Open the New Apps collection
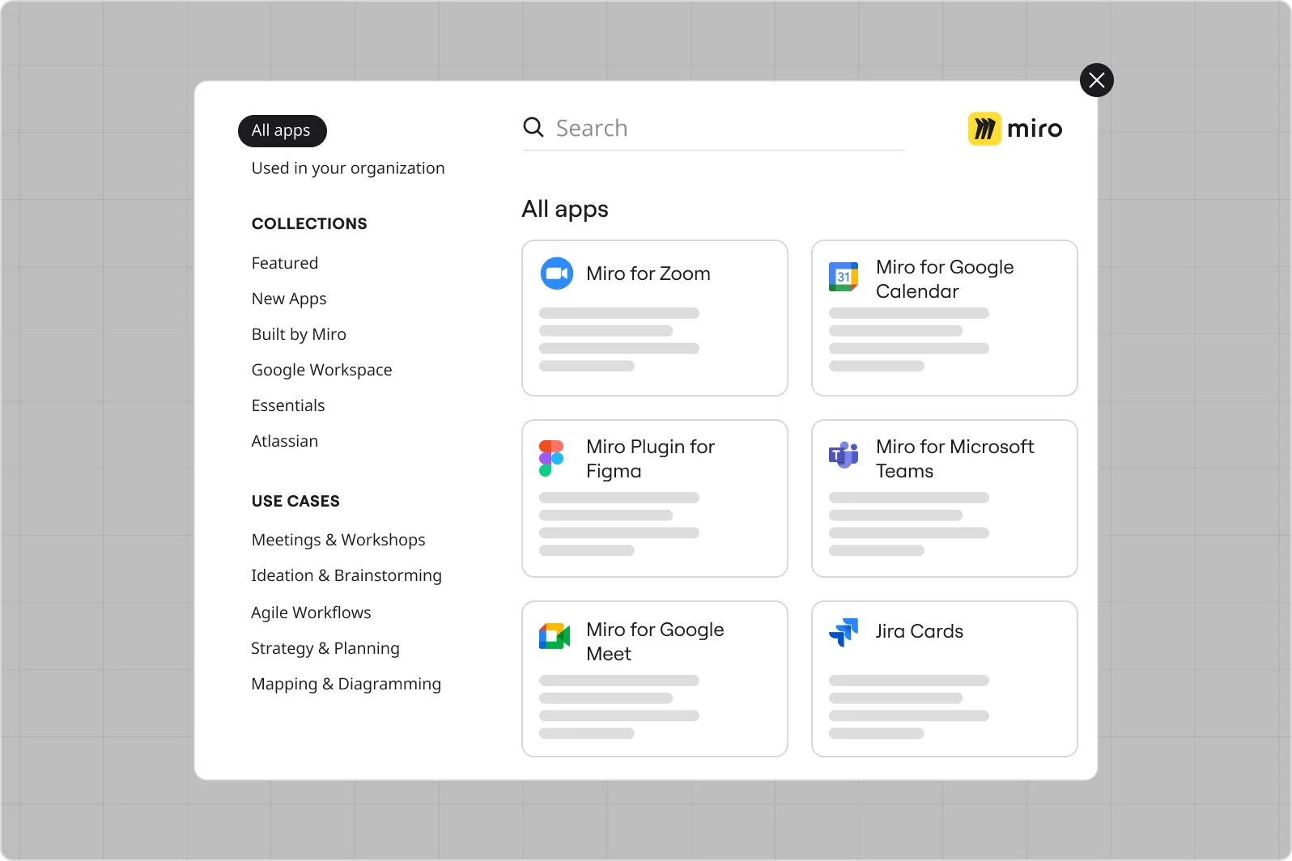The image size is (1292, 861). 289,299
